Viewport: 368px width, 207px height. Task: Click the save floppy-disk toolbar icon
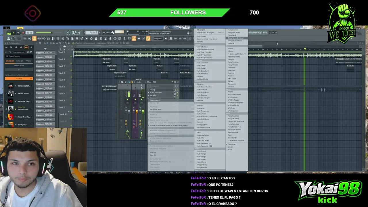pos(96,39)
